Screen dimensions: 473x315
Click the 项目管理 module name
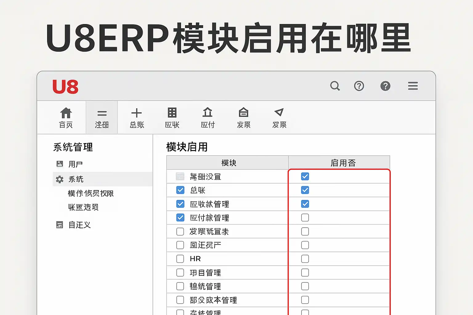tap(205, 273)
